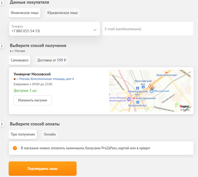
Task: Click the E-mail input field
Action: 148,29
